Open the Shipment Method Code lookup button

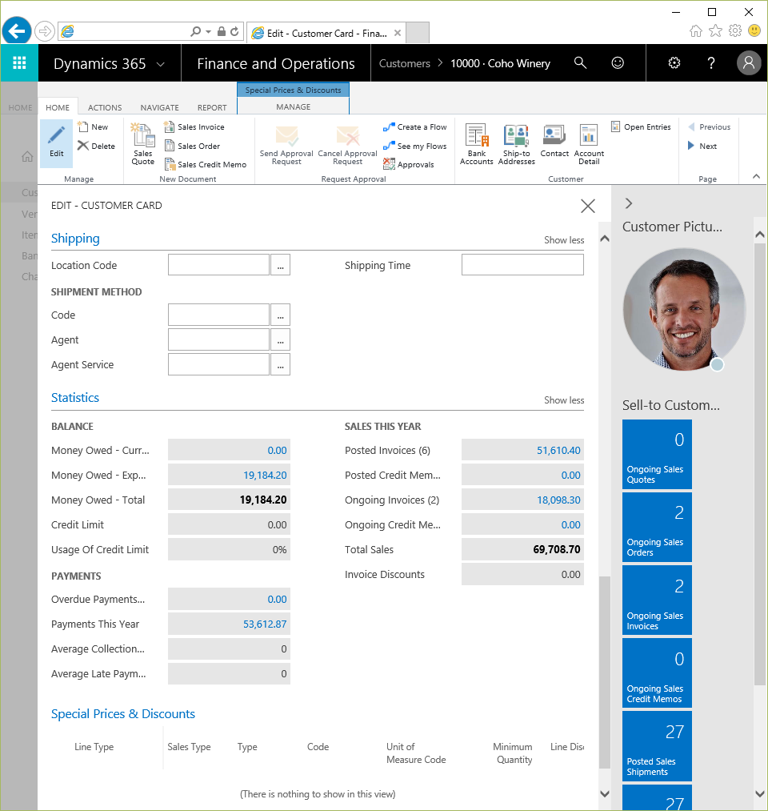(x=280, y=315)
